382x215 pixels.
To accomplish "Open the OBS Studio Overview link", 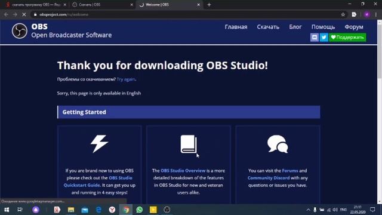I will point(183,171).
